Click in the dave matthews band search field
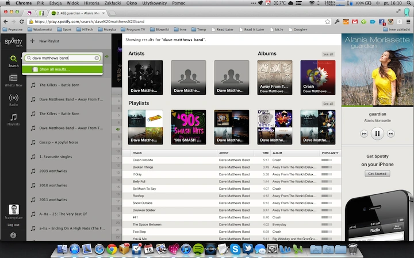Image resolution: width=414 pixels, height=258 pixels. click(x=62, y=58)
